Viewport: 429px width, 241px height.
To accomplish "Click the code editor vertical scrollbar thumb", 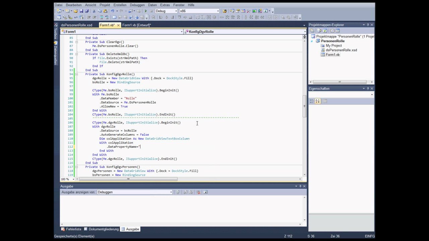I will [305, 106].
